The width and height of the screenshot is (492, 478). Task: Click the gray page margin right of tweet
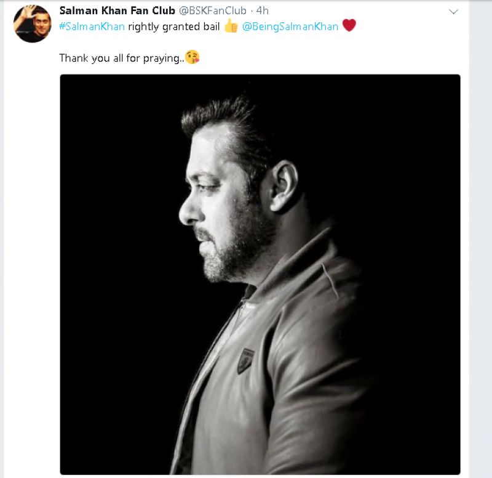click(481, 246)
